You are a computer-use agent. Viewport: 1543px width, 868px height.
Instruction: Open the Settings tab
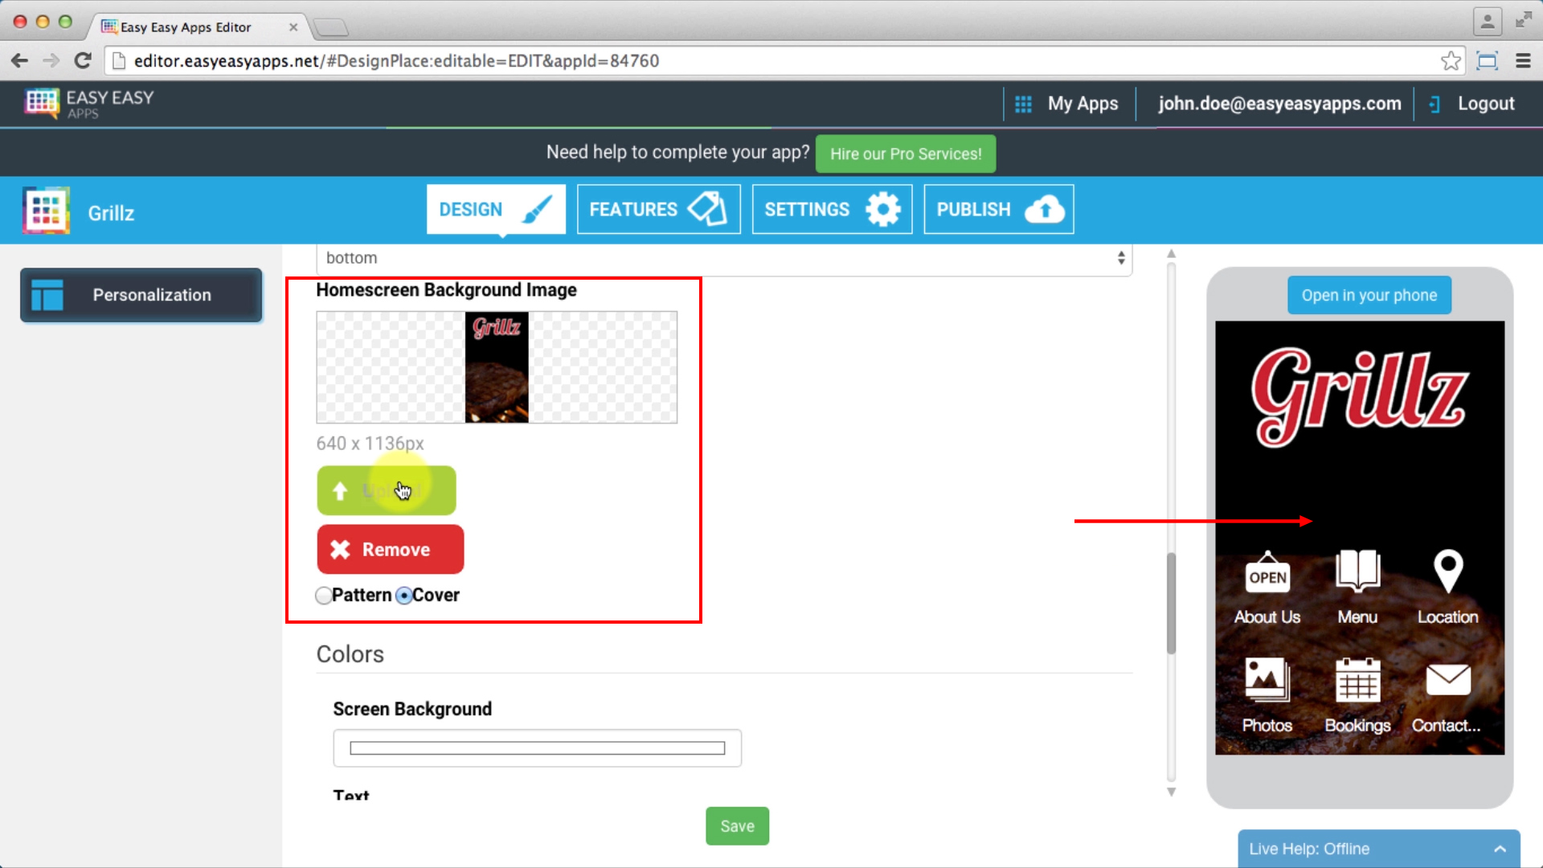click(832, 210)
